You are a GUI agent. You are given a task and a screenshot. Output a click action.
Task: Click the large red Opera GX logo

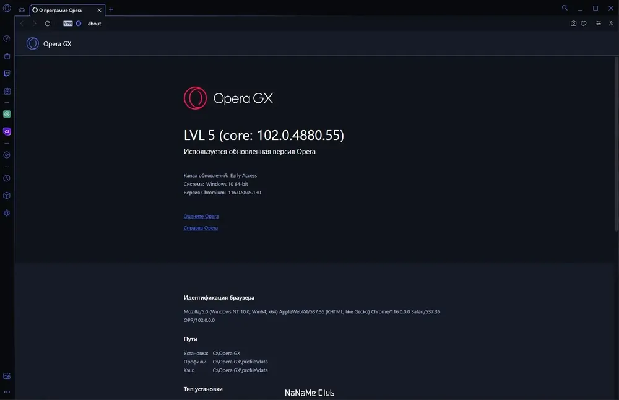pyautogui.click(x=228, y=98)
